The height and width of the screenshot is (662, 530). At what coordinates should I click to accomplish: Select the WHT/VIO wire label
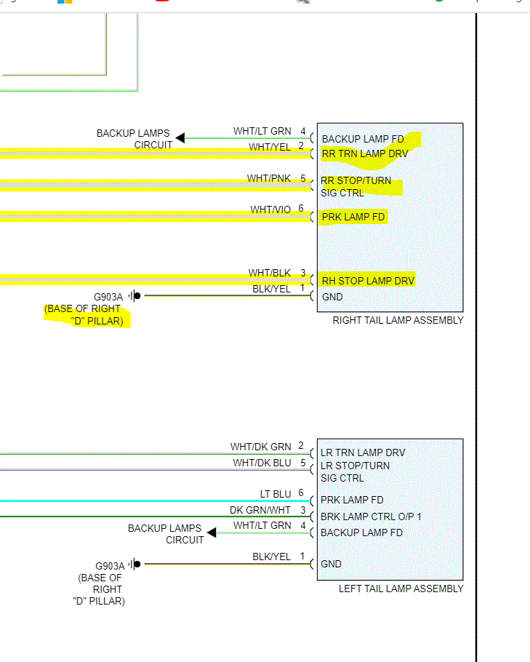(270, 210)
